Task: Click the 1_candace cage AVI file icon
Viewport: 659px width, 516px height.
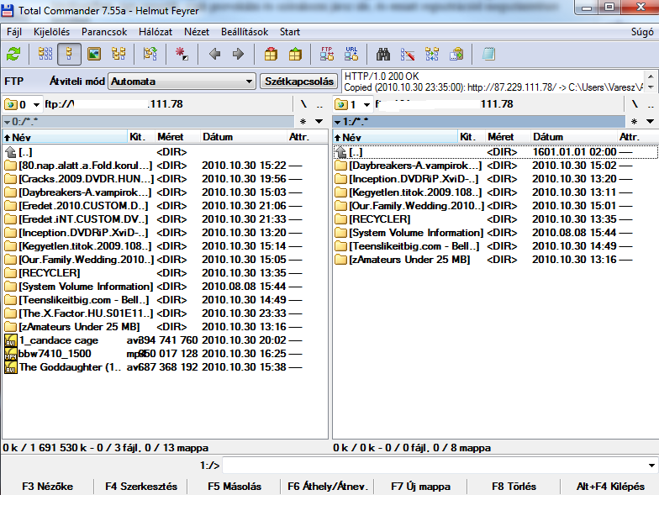Action: [10, 340]
